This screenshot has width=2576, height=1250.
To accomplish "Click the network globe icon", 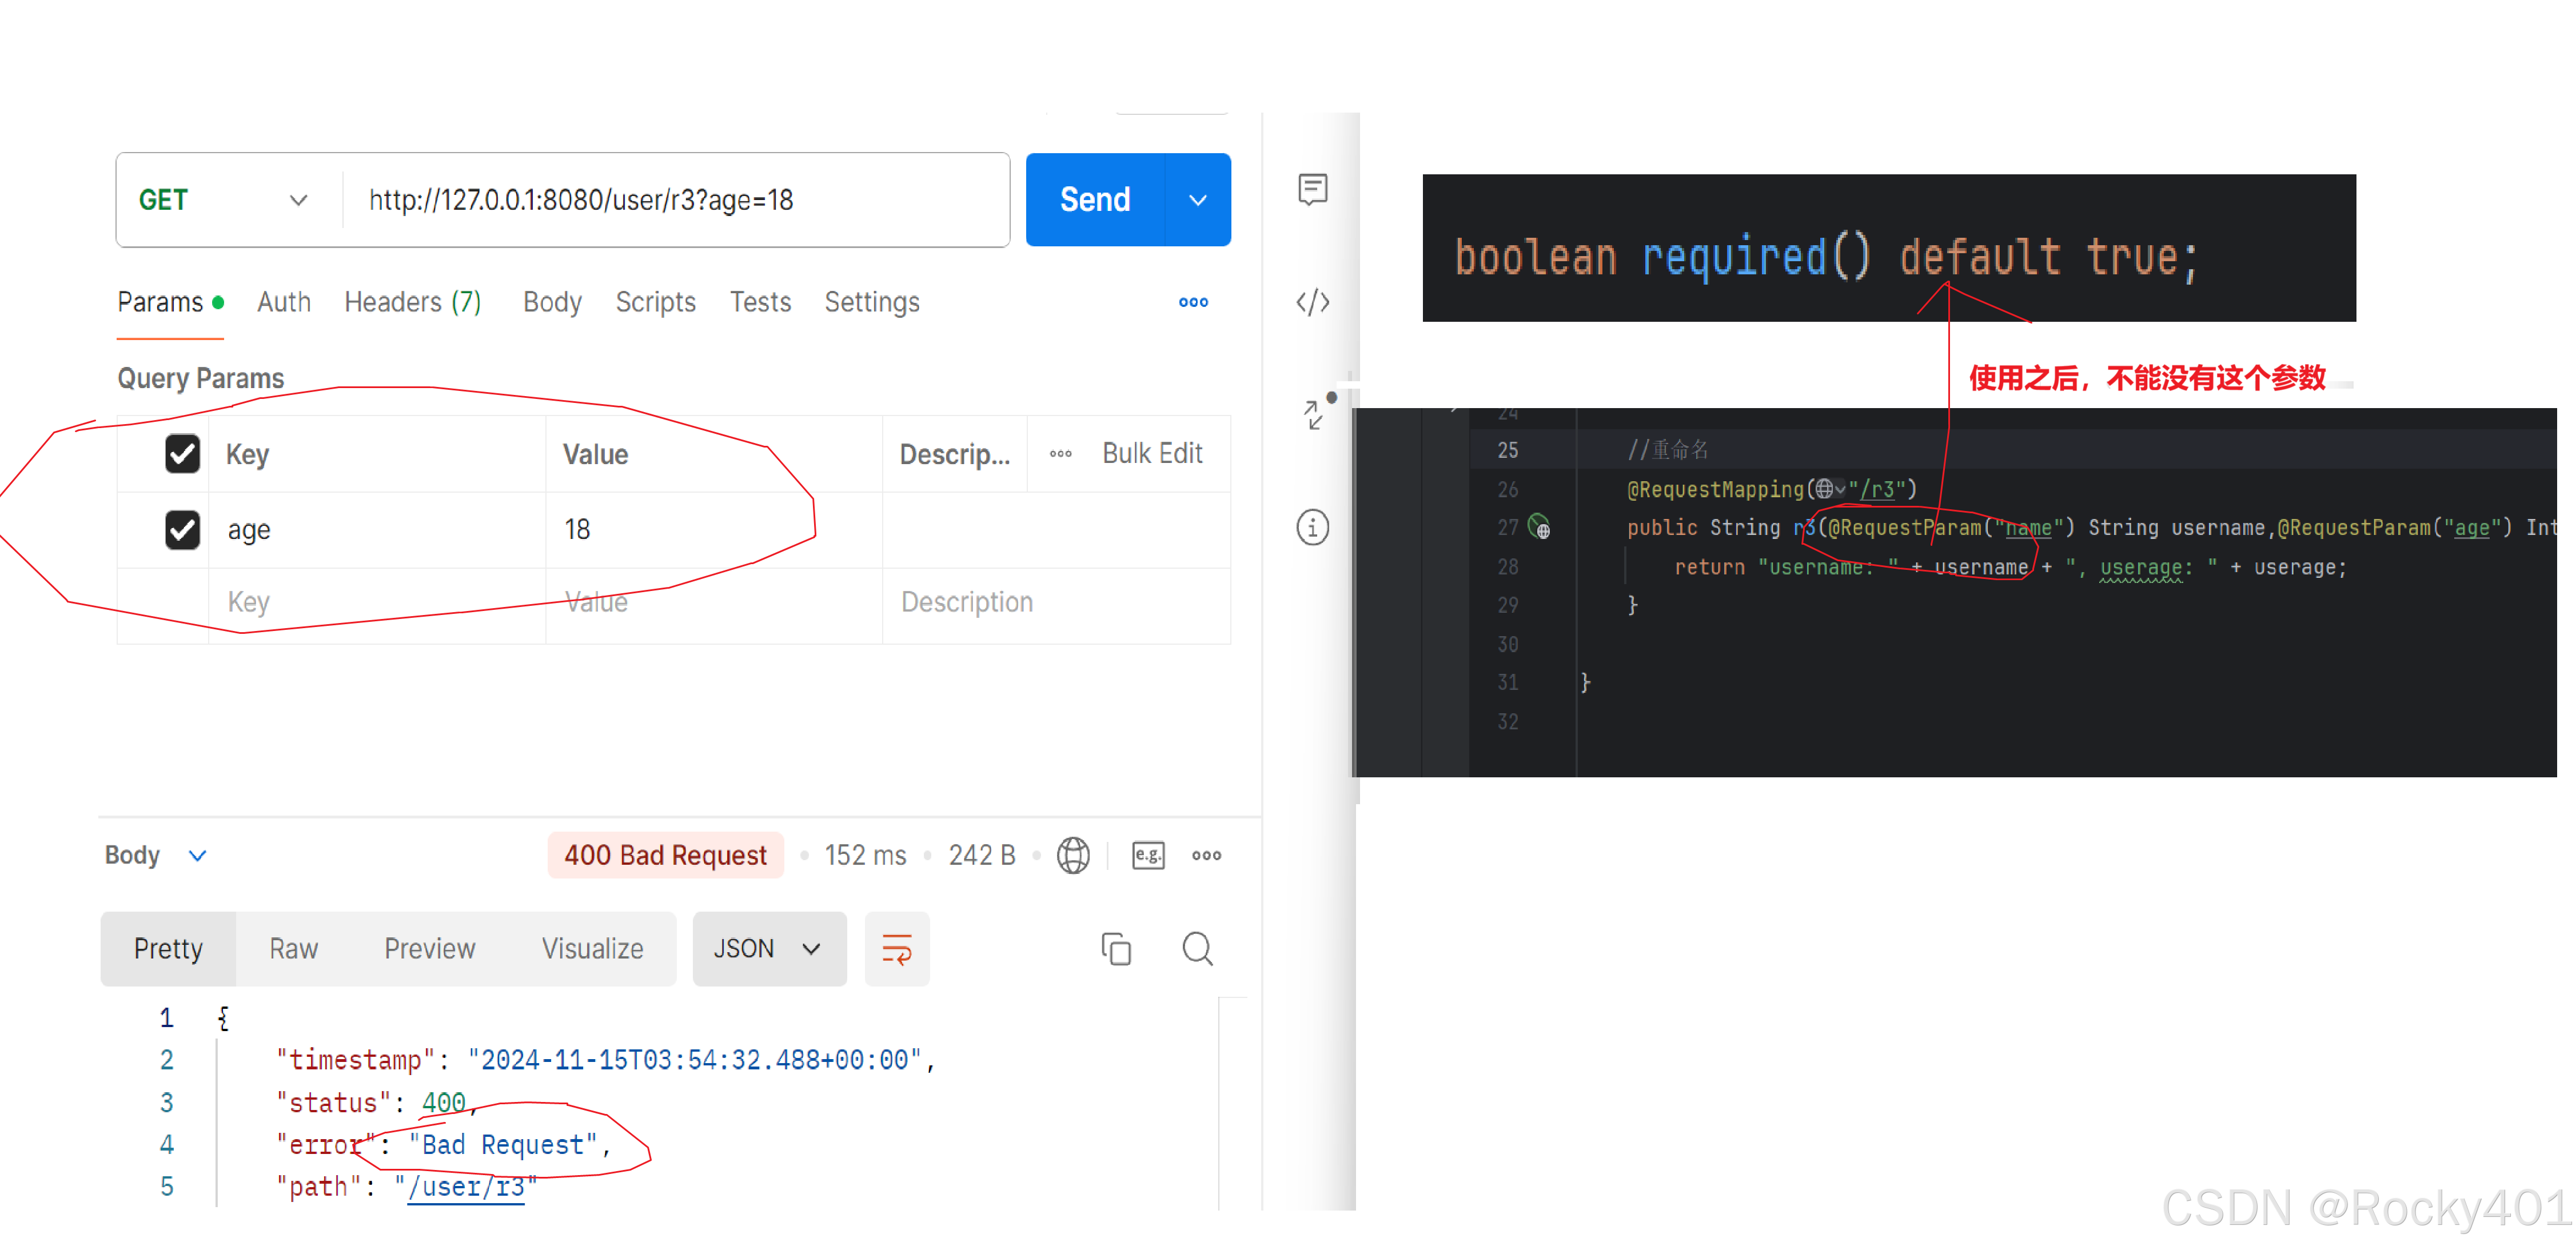I will 1073,855.
